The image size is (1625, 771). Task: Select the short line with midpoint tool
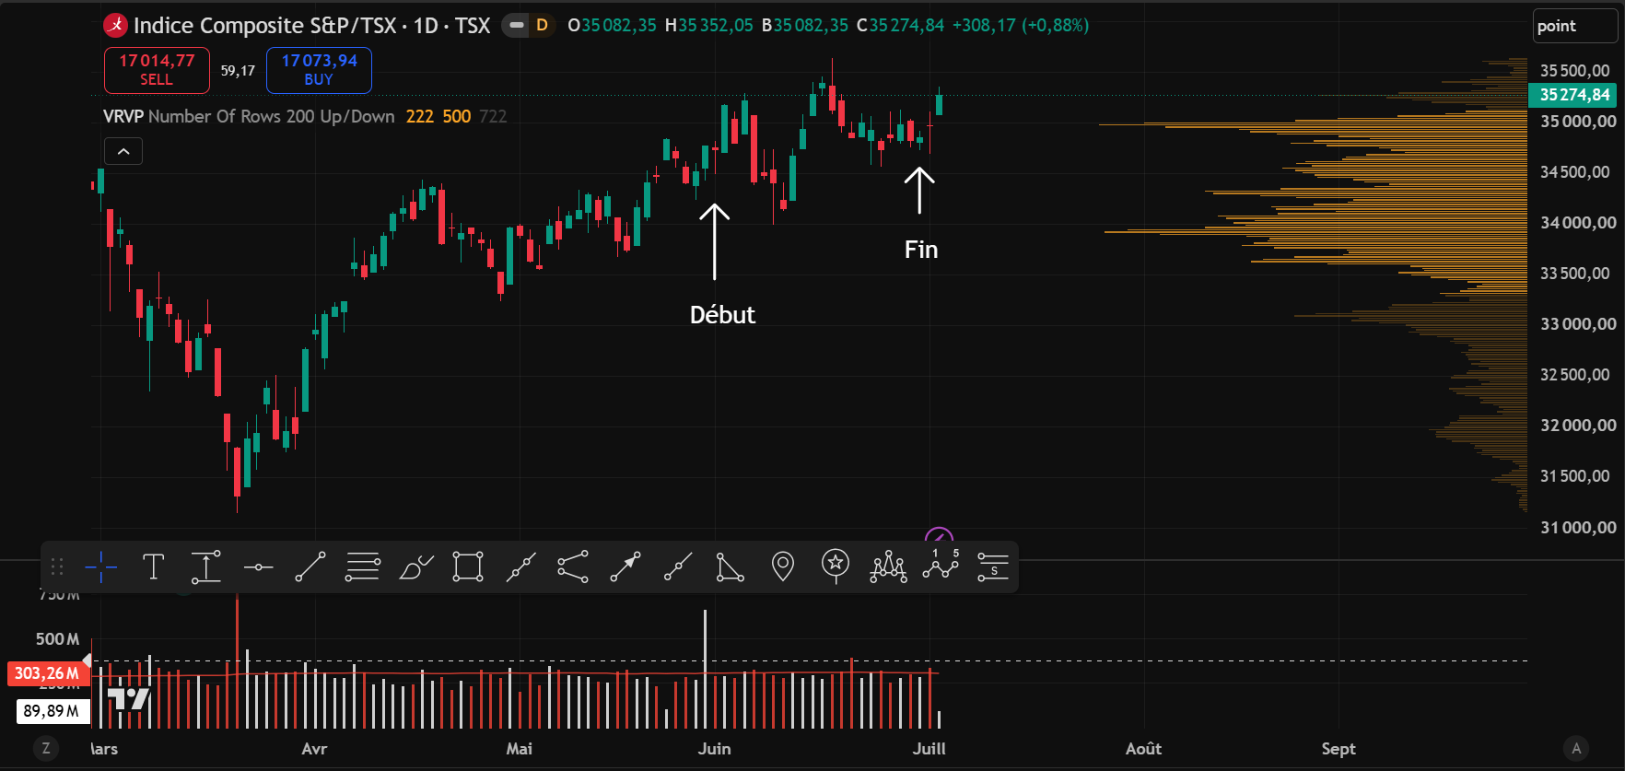[678, 567]
